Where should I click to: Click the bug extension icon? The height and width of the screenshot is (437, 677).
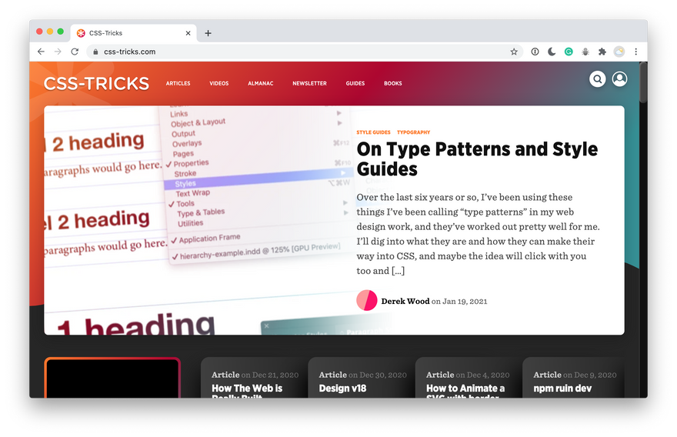click(585, 52)
